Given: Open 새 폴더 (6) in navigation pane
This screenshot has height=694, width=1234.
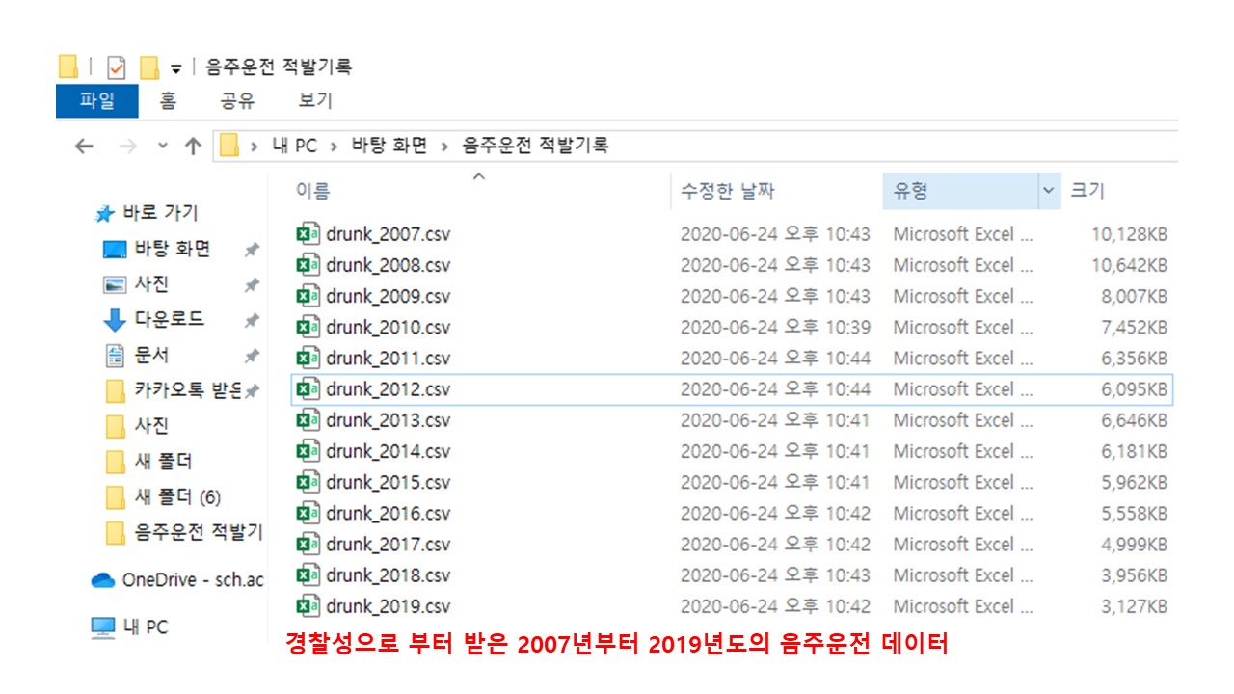Looking at the screenshot, I should click(177, 496).
